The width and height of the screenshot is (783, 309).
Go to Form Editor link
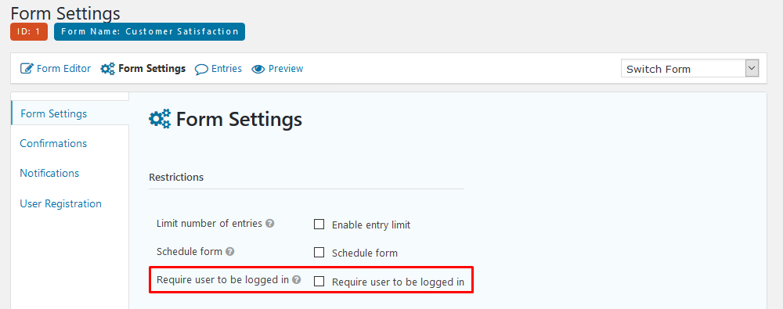64,68
